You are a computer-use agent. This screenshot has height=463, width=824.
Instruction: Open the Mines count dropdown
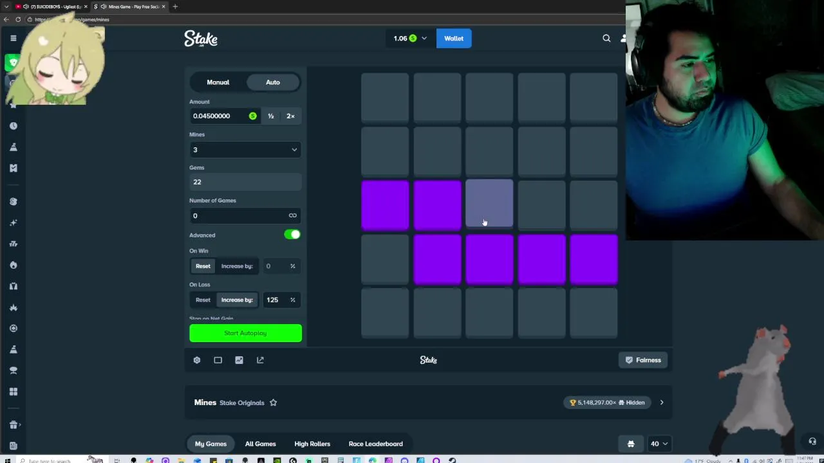(245, 150)
